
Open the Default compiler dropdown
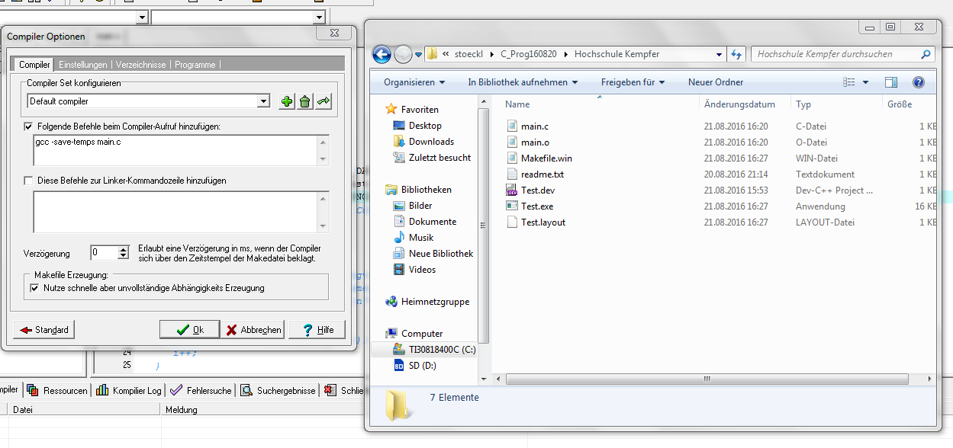tap(263, 101)
